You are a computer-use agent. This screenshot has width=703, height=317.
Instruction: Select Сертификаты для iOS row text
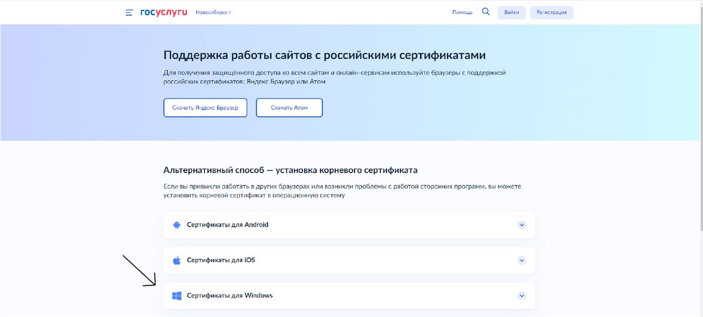(x=221, y=260)
